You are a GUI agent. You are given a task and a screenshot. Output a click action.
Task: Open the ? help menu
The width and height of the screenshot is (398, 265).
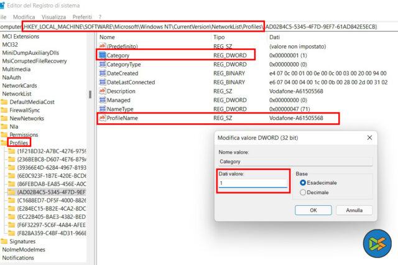click(100, 17)
